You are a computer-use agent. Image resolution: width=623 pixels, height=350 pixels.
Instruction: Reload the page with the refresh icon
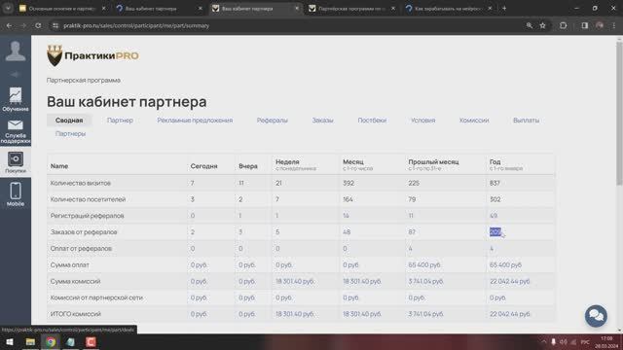coord(38,25)
